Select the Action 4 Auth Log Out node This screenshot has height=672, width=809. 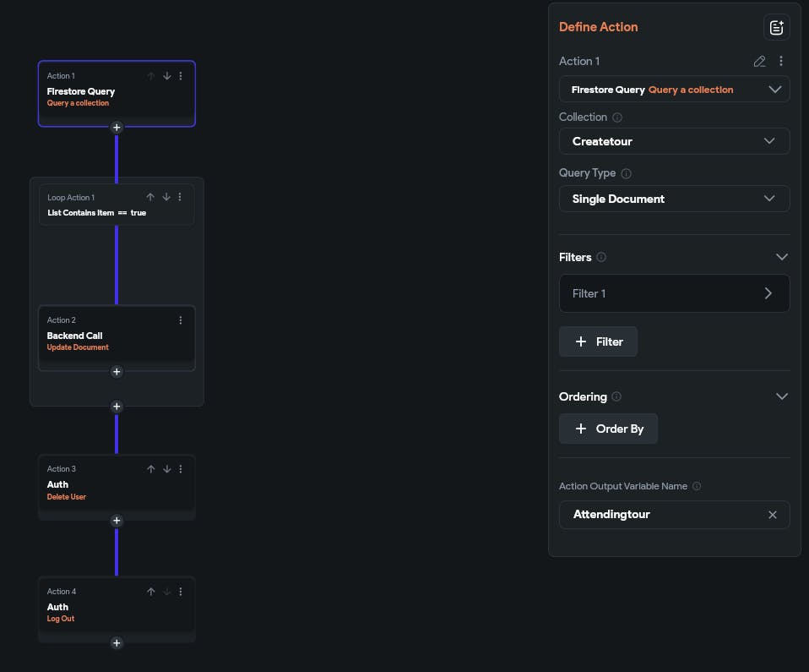click(101, 609)
